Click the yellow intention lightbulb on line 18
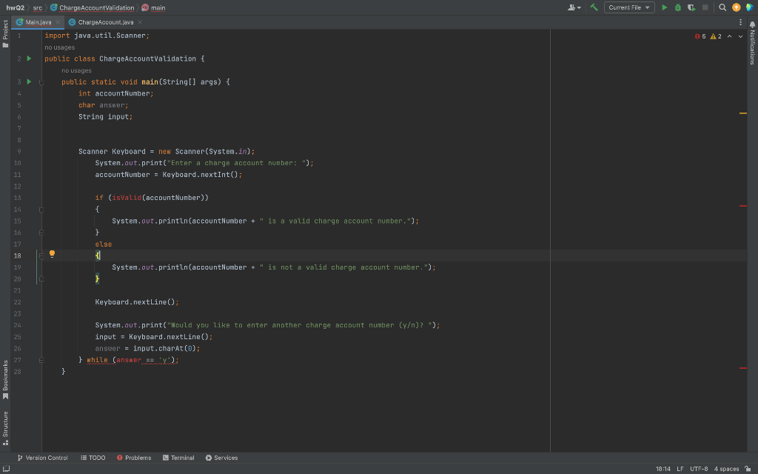This screenshot has width=758, height=474. (52, 253)
